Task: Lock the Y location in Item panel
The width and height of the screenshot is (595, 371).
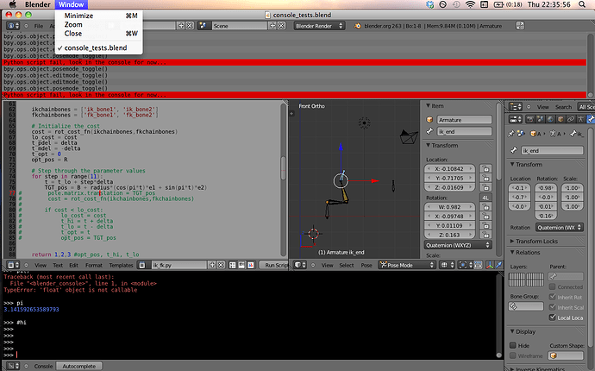Action: (485, 178)
